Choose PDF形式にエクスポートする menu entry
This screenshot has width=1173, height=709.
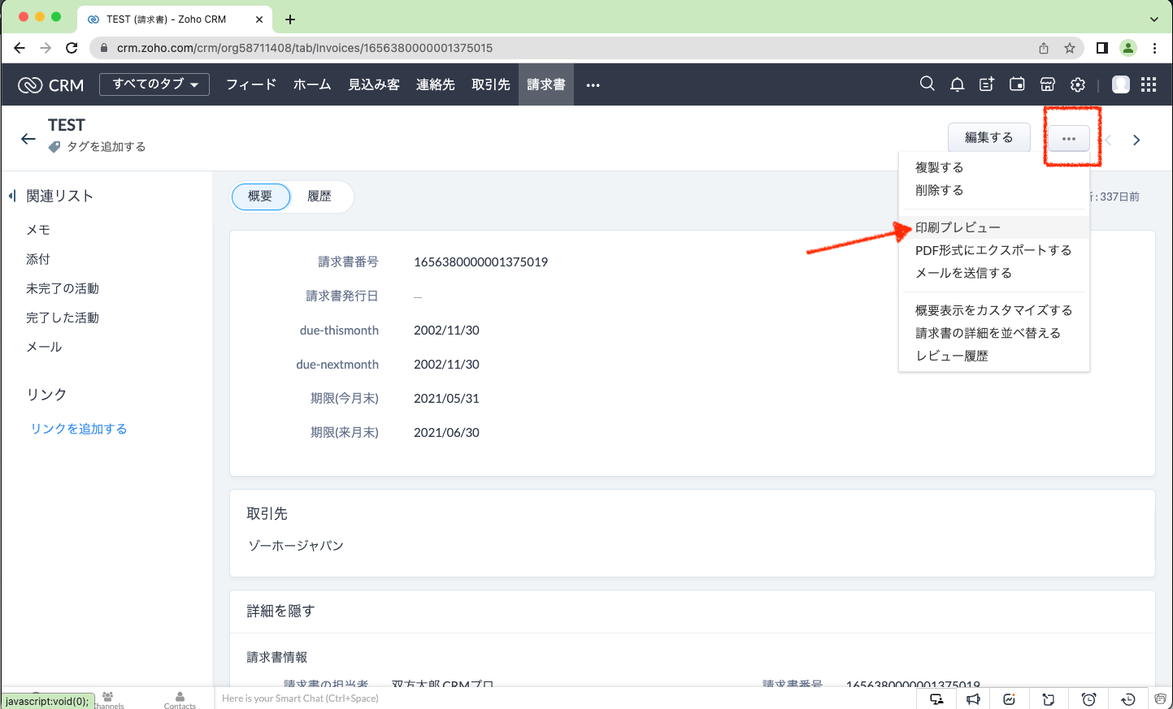click(x=993, y=250)
